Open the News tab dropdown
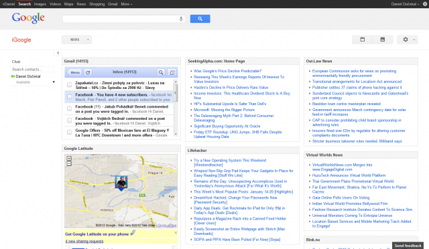429x249 pixels. (76, 39)
